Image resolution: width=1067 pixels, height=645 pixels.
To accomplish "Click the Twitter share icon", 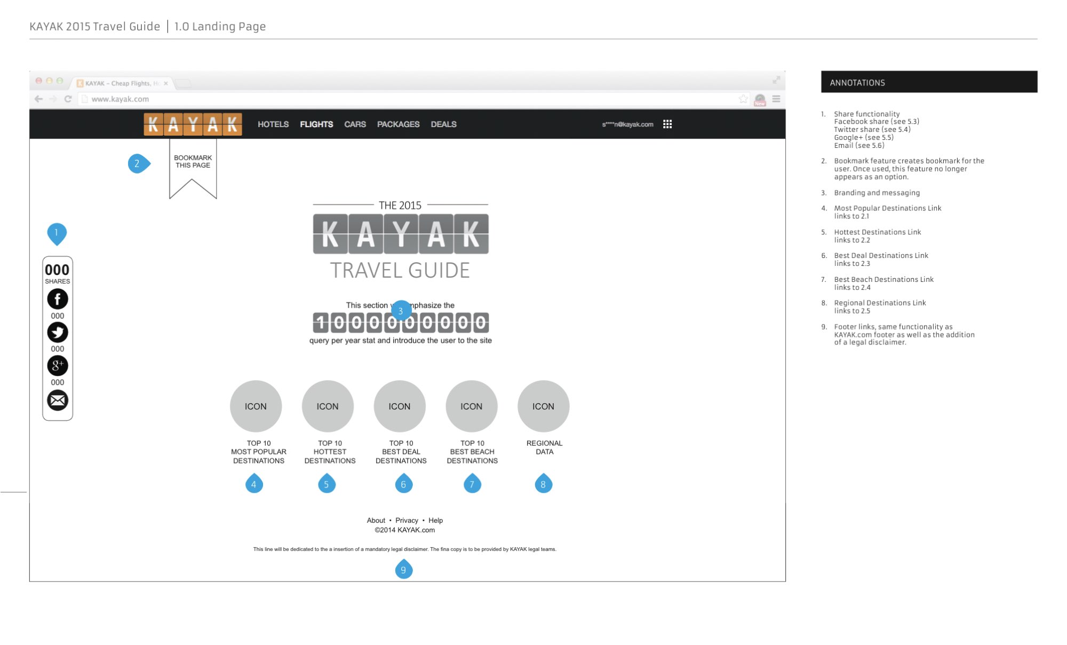I will [x=58, y=333].
